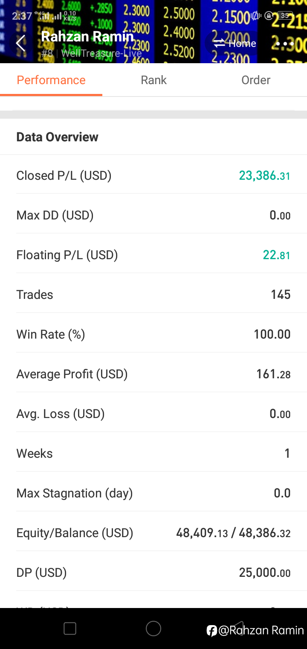Tap the Floating P/L value 22.81

point(276,255)
